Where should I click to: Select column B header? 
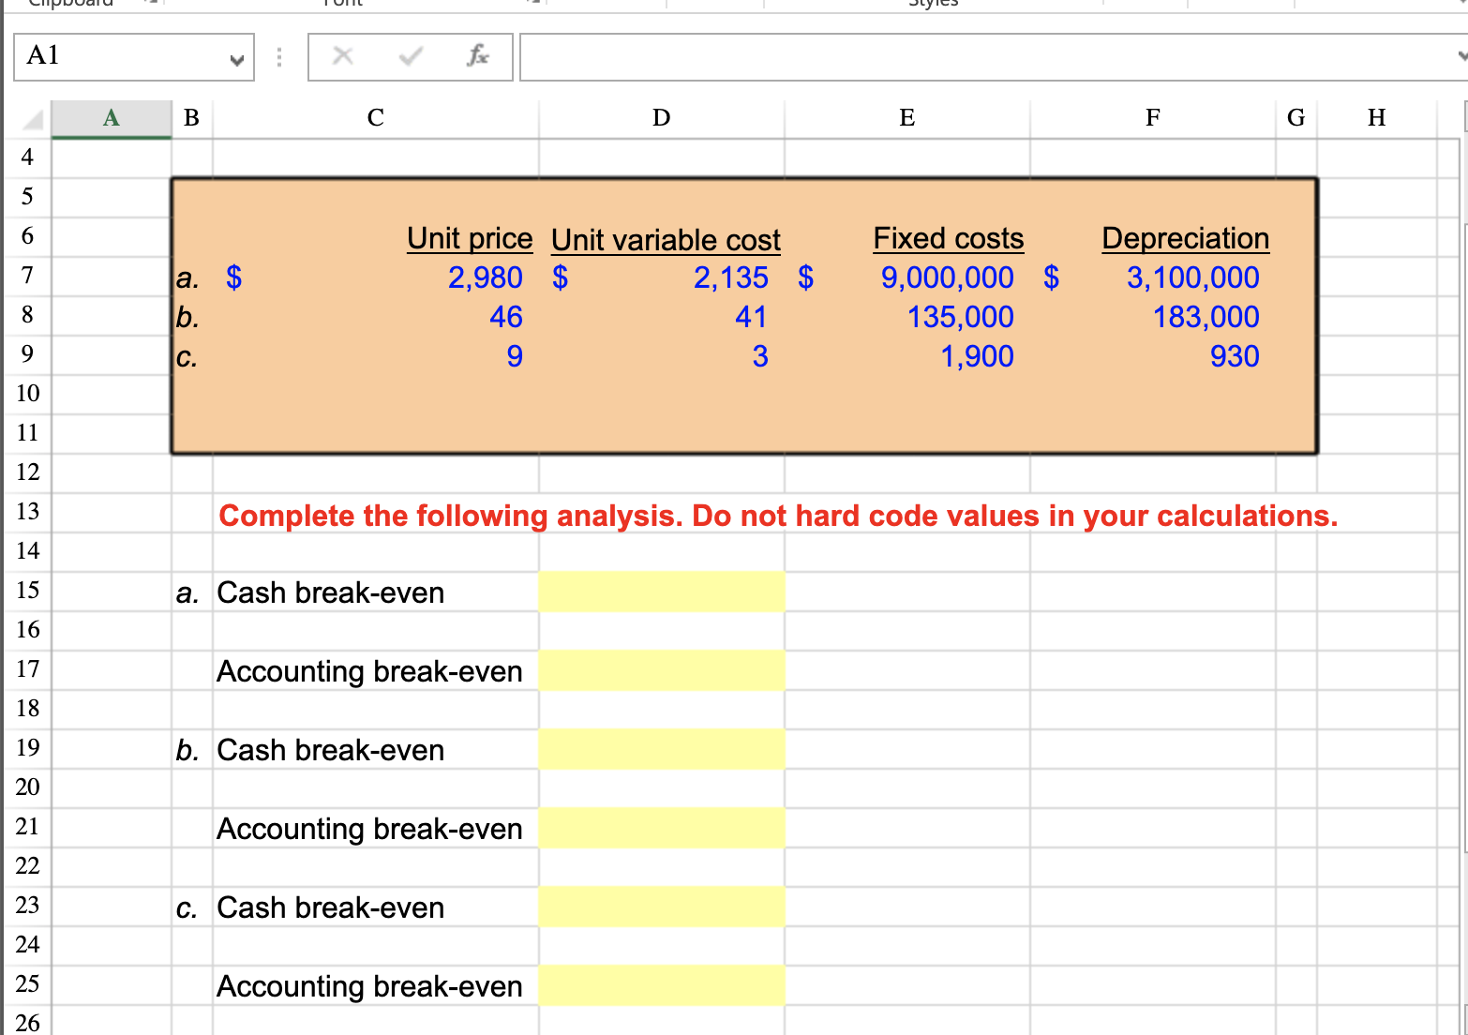(192, 119)
